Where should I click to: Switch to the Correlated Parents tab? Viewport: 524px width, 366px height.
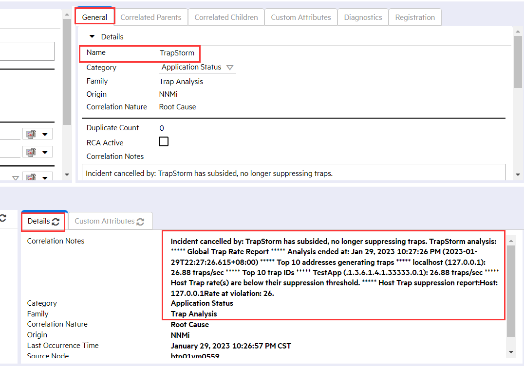pyautogui.click(x=150, y=17)
